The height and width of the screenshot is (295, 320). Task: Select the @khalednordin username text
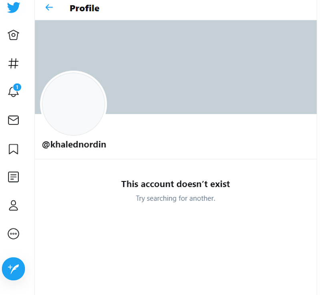click(x=74, y=144)
